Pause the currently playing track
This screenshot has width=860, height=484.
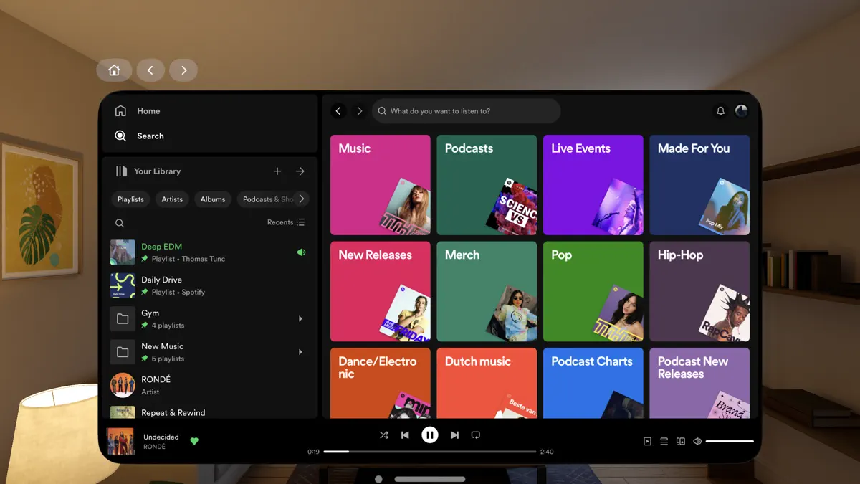(429, 435)
